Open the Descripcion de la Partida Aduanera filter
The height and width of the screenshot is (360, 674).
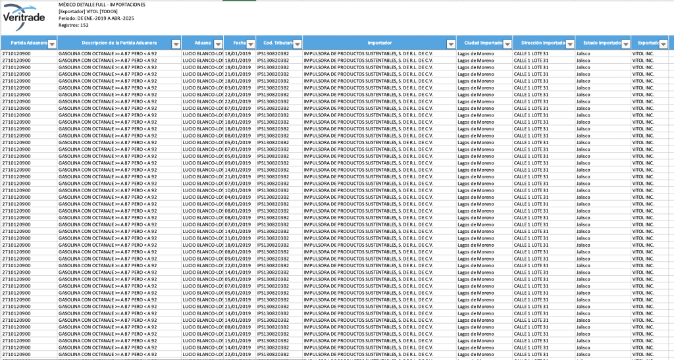click(176, 44)
